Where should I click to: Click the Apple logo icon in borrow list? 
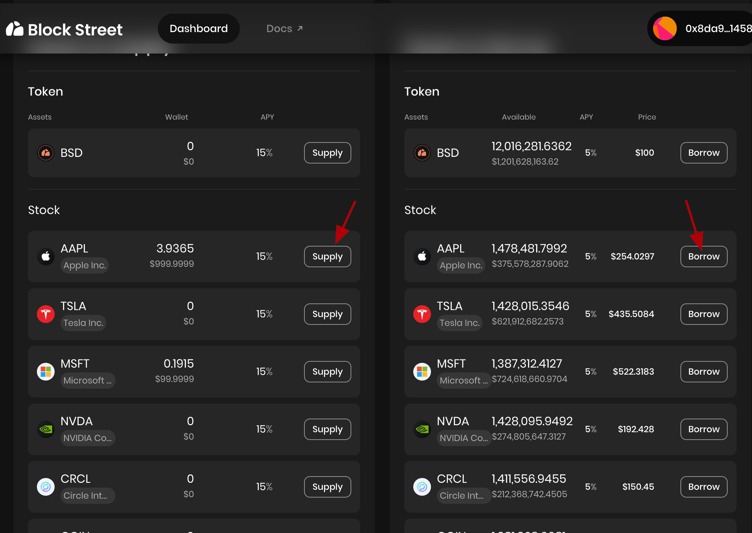tap(422, 256)
